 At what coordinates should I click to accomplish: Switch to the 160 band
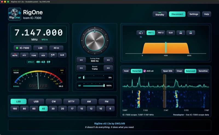coord(15,109)
